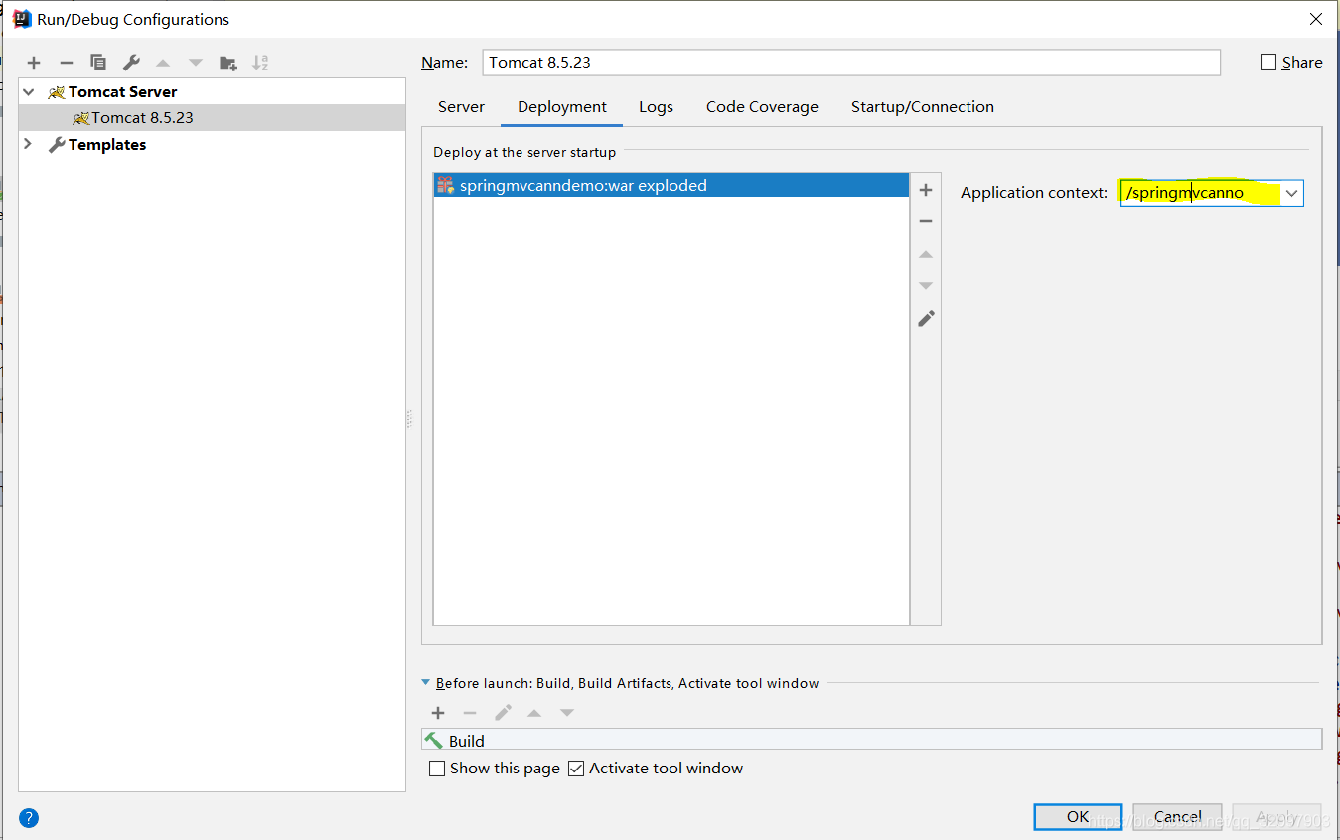
Task: Enable Show this page checkbox
Action: (437, 769)
